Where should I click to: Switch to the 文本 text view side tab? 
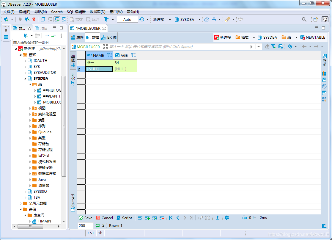pos(73,79)
